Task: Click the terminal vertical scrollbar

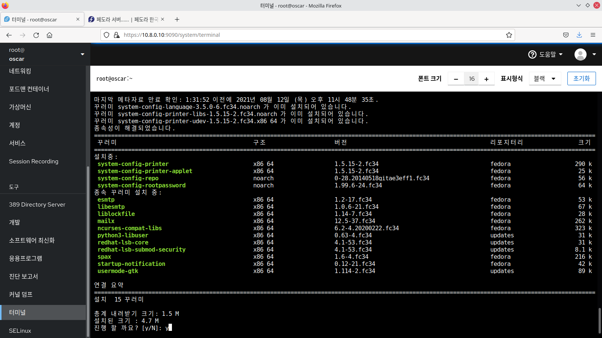Action: 599,320
